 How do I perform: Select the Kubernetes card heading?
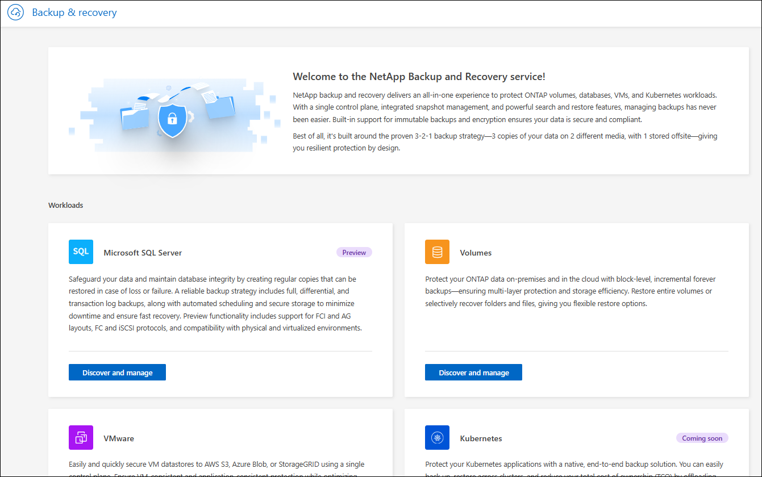tap(481, 438)
